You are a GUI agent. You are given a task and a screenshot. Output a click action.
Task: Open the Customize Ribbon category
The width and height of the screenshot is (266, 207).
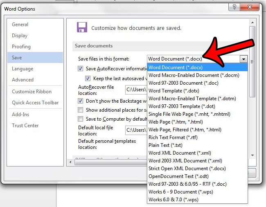click(x=32, y=92)
